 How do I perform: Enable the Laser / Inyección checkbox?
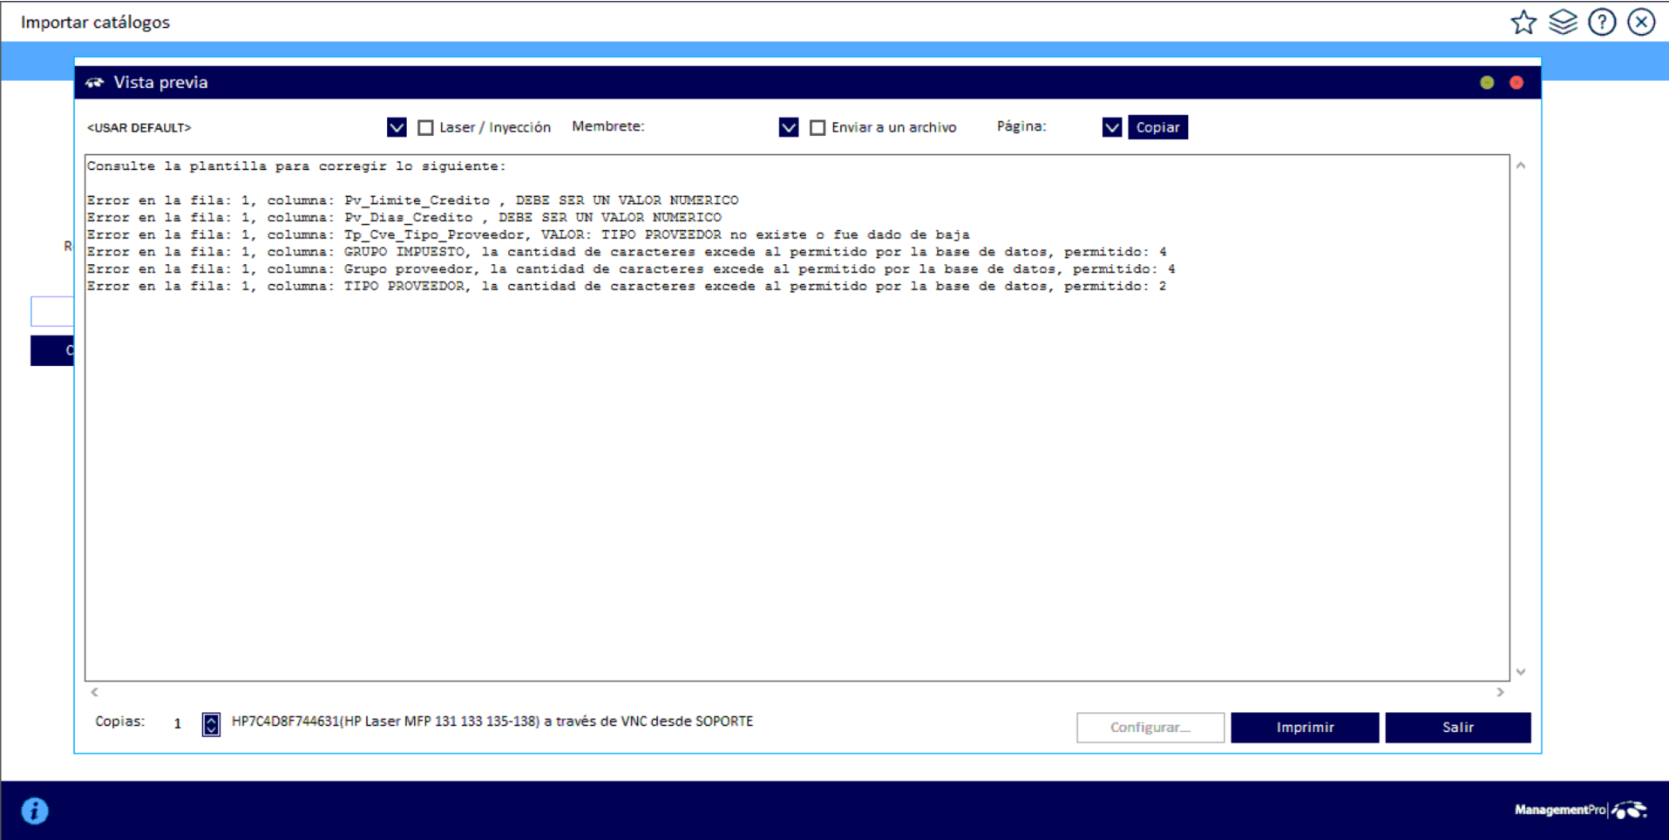point(425,128)
